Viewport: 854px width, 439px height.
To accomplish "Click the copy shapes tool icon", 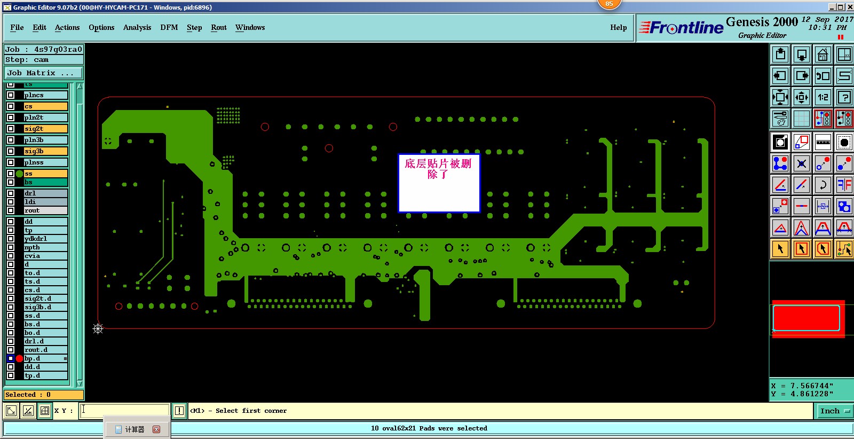I will point(844,206).
